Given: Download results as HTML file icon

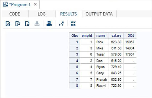Looking at the screenshot, I should click(x=8, y=24).
